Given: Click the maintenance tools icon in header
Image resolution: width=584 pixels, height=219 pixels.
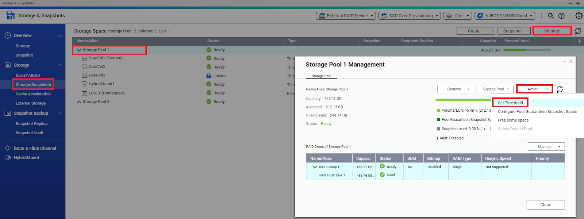Looking at the screenshot, I should 551,16.
